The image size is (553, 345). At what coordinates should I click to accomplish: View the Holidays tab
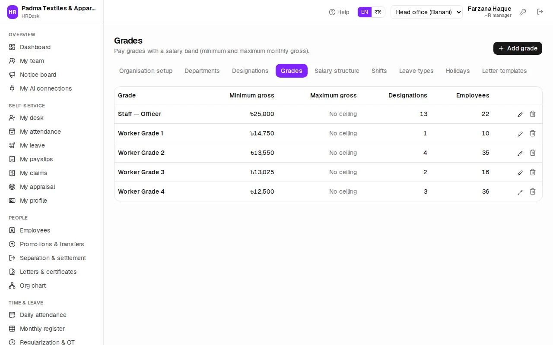(458, 71)
